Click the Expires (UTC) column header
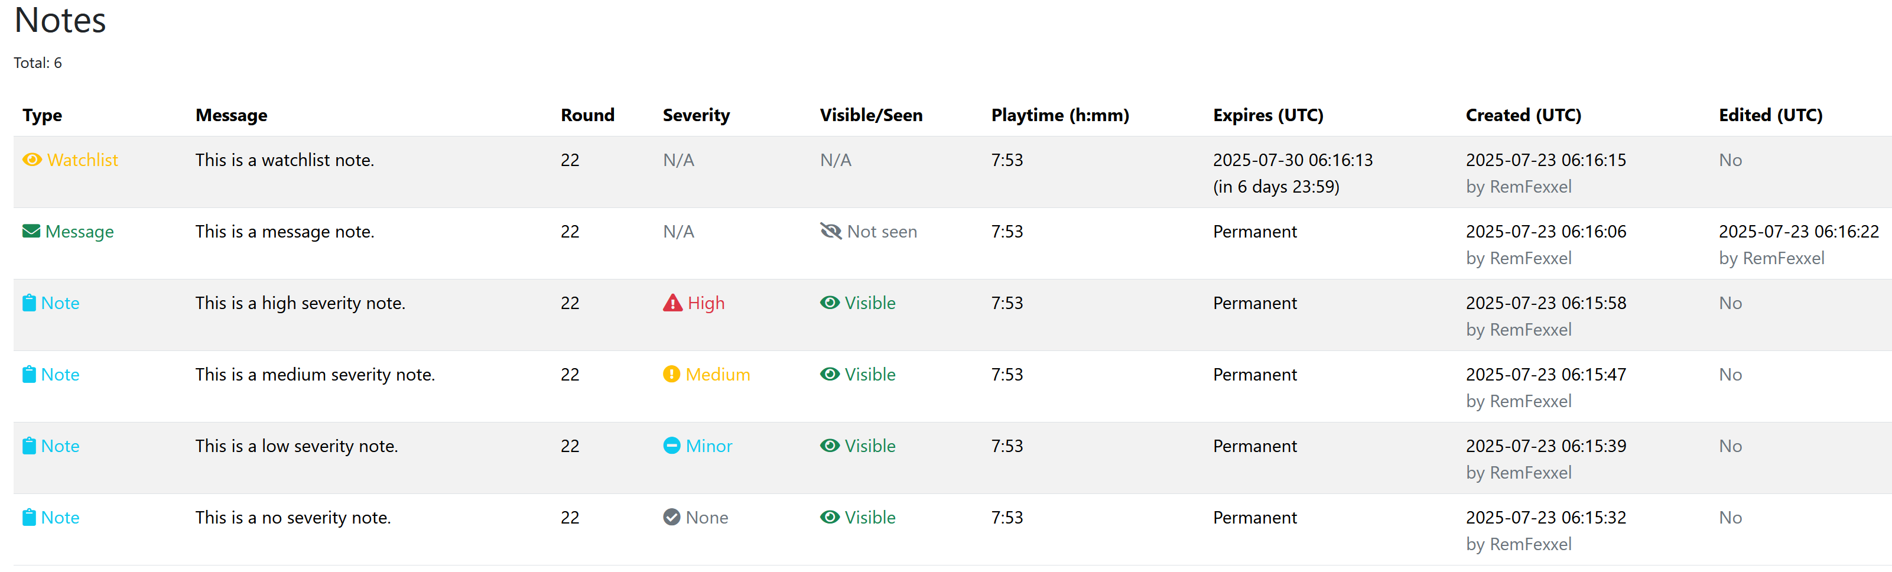Screen dimensions: 1892x572 1267,115
